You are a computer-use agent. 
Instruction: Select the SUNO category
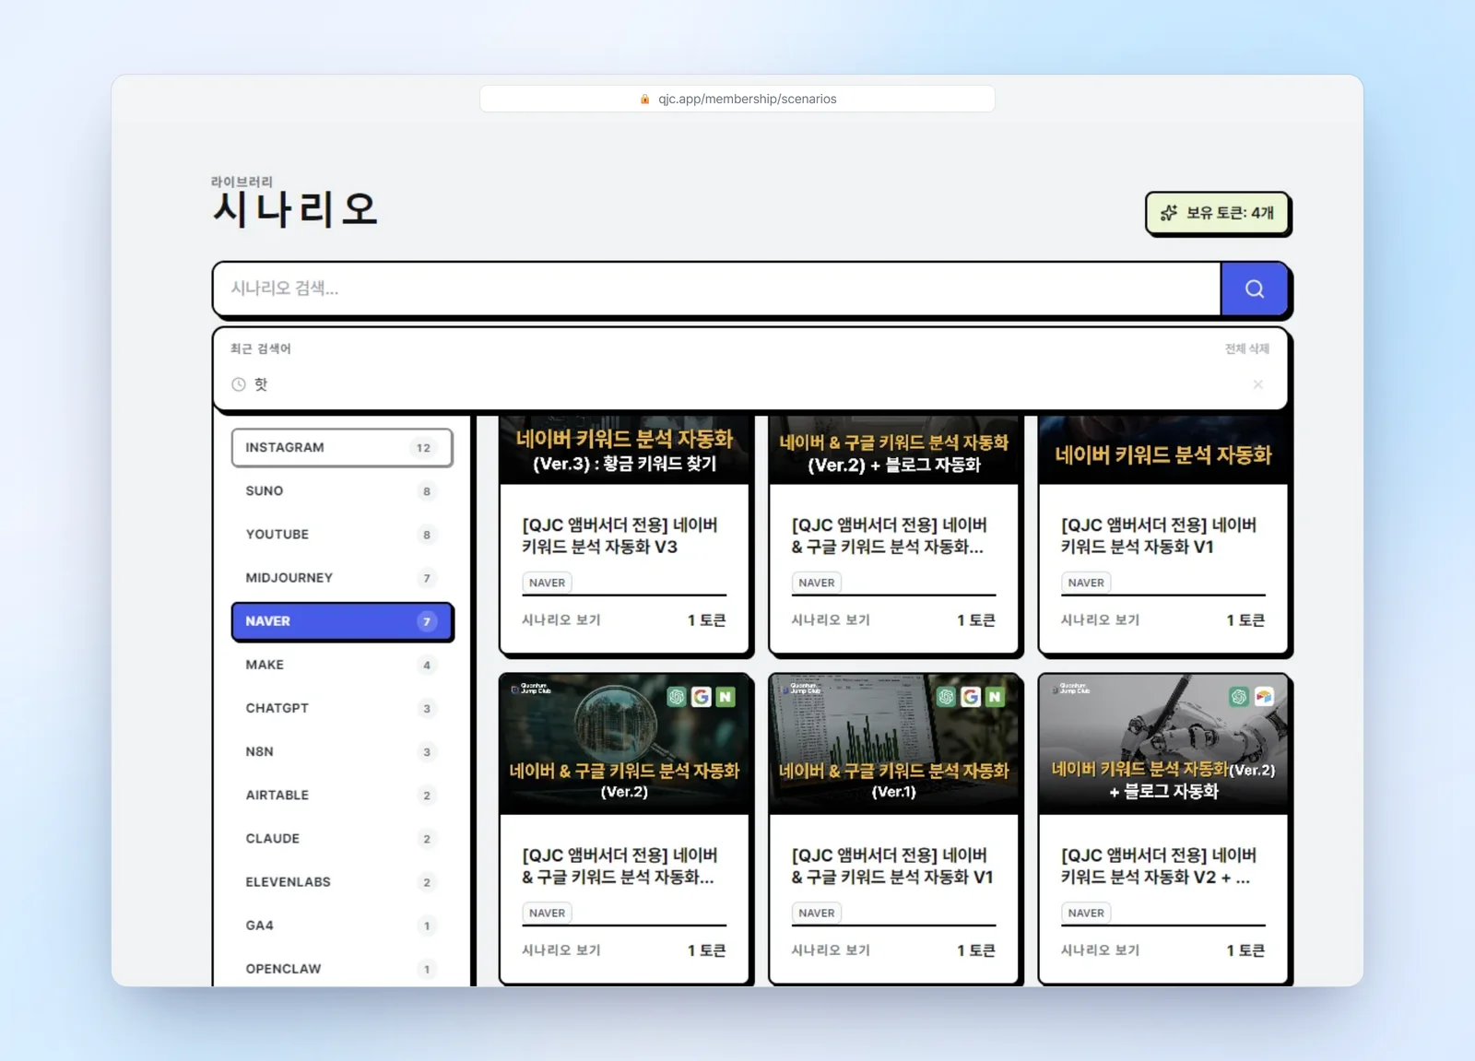pos(342,490)
